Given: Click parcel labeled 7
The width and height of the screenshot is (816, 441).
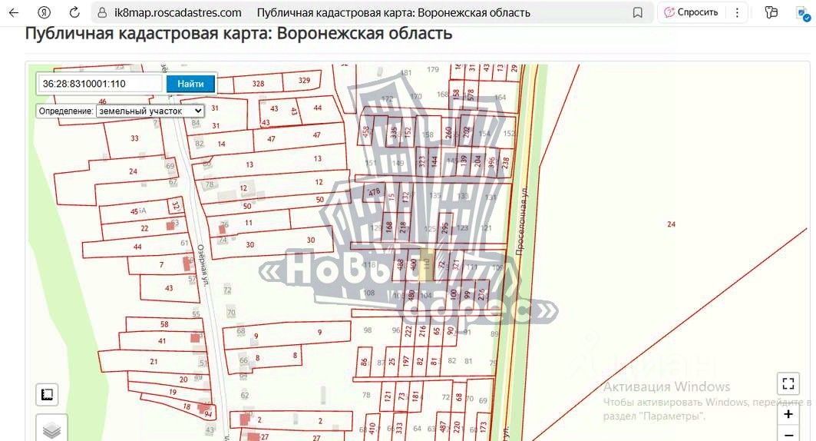Looking at the screenshot, I should tap(161, 264).
